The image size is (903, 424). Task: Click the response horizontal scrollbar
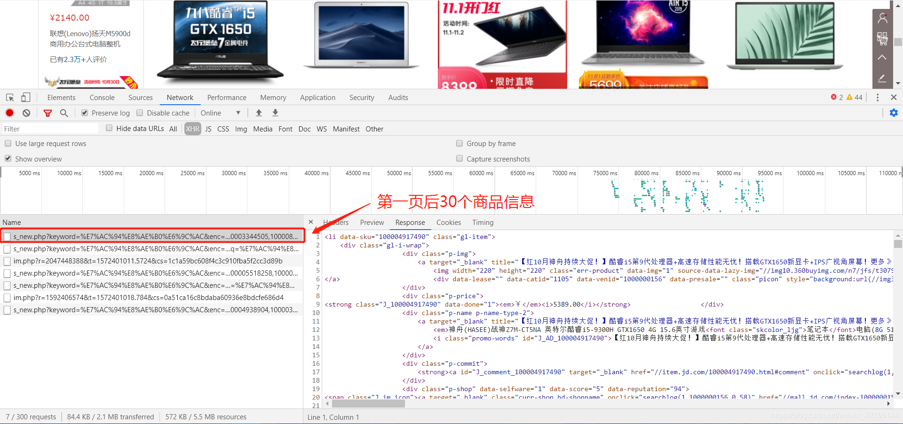(x=368, y=403)
